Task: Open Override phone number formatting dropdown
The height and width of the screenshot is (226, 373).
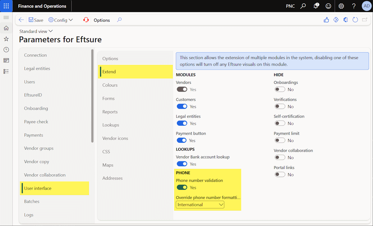Action: [x=200, y=205]
